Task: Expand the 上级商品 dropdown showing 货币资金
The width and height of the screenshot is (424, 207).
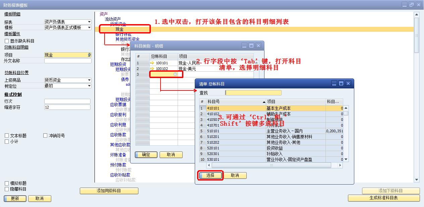Action: 89,80
